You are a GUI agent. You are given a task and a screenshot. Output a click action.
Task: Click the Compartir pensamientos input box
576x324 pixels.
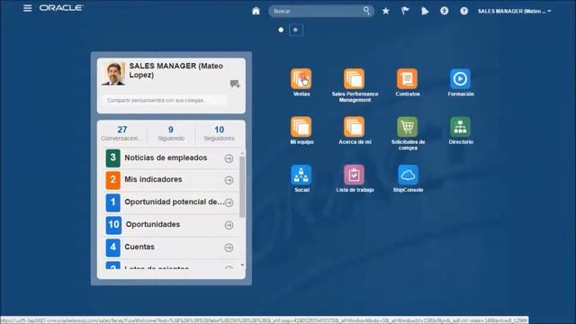coord(164,100)
